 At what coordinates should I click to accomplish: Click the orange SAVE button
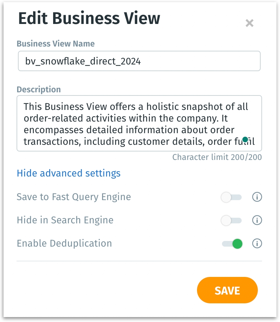227,290
